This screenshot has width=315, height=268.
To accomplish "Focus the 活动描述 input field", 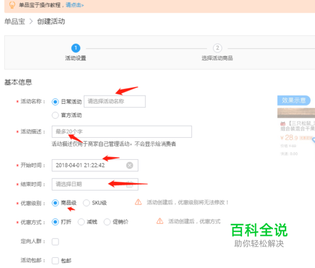I will [x=122, y=131].
